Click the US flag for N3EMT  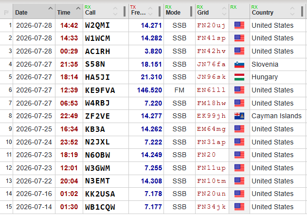point(239,181)
